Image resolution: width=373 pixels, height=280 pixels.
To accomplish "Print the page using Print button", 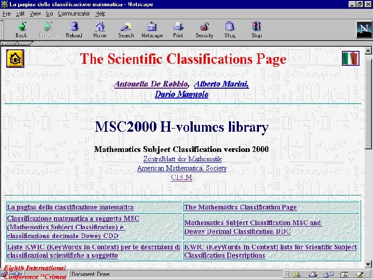I will [178, 30].
